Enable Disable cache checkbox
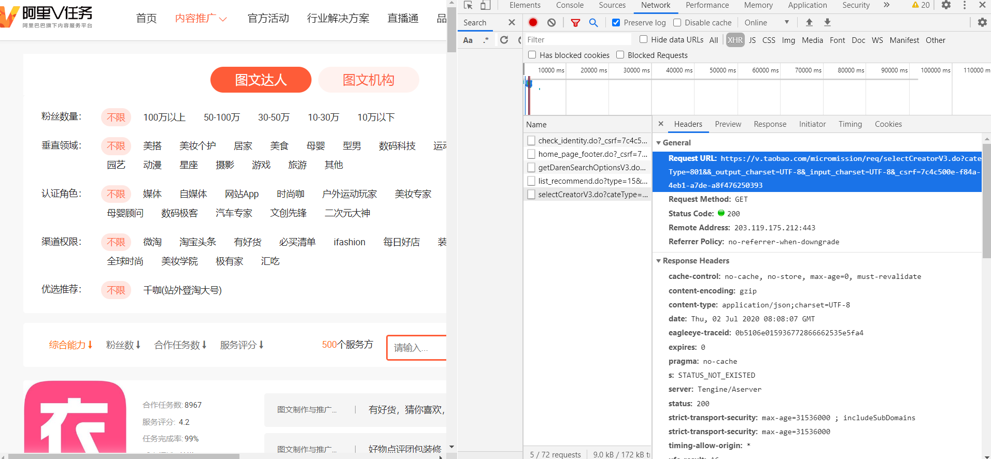This screenshot has height=459, width=991. (x=677, y=22)
